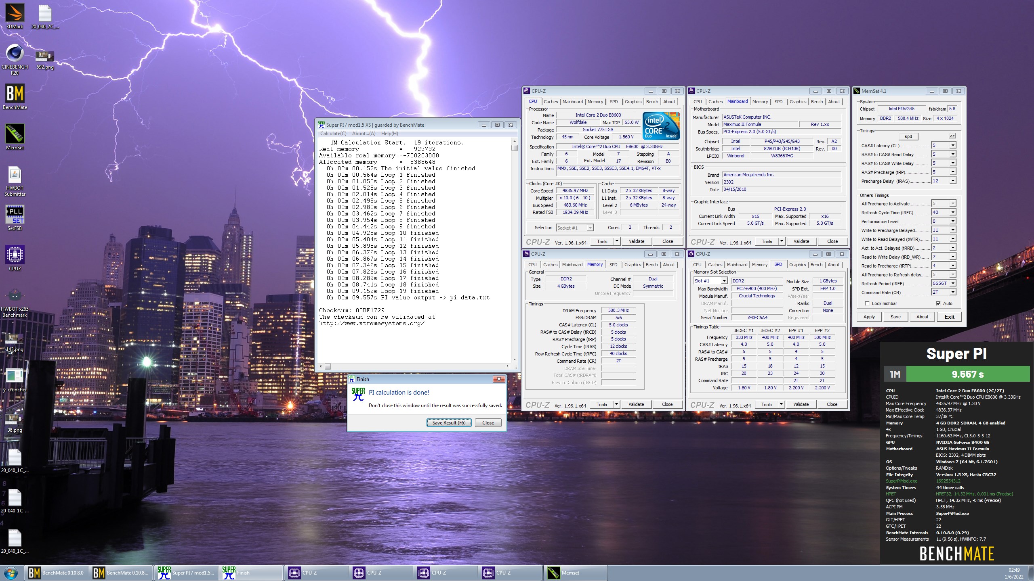Open the Refresh Cycle Time (tRFC) dropdown
The width and height of the screenshot is (1034, 581).
[952, 212]
